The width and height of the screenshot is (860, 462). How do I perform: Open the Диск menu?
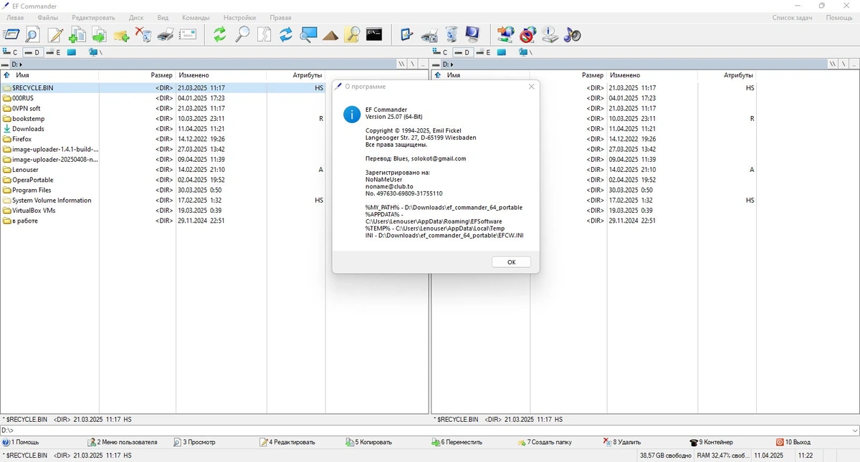coord(136,17)
